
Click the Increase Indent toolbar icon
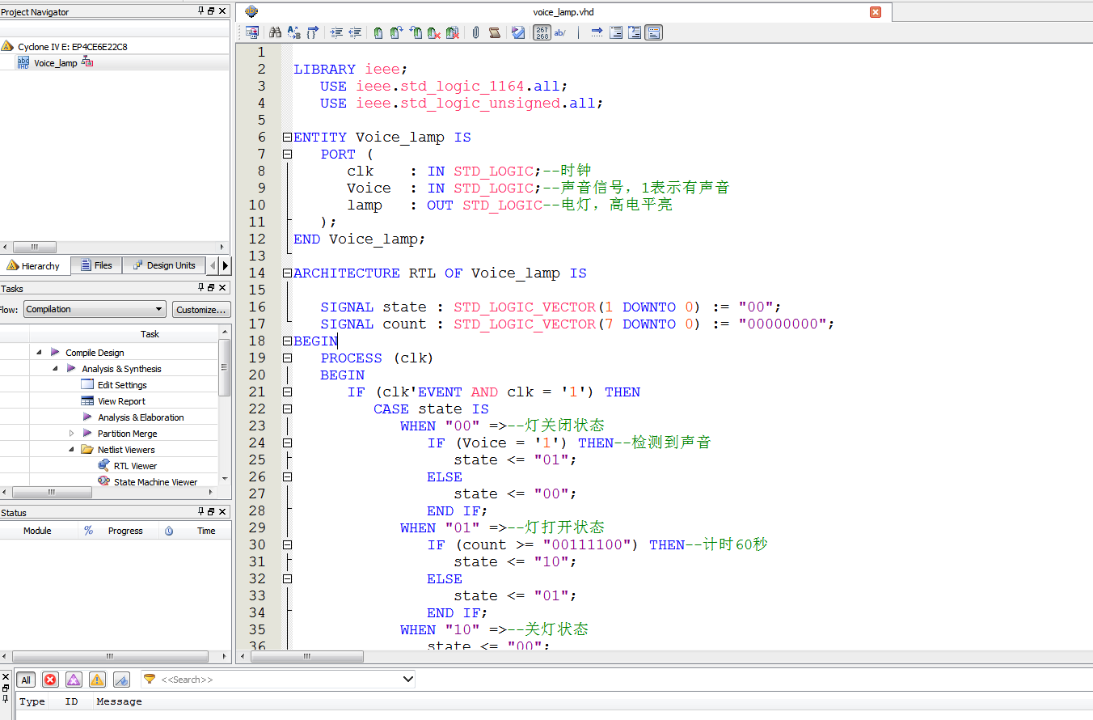pos(336,32)
